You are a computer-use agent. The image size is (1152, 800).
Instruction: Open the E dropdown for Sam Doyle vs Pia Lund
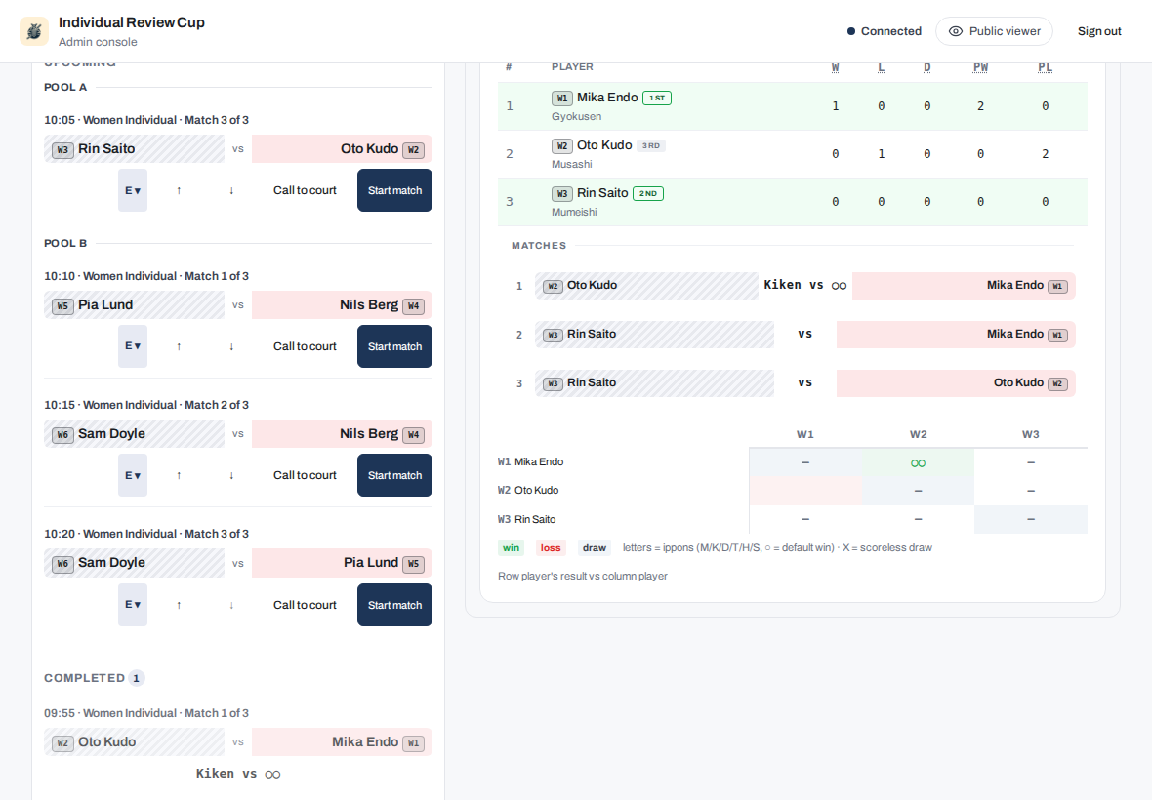(x=133, y=605)
